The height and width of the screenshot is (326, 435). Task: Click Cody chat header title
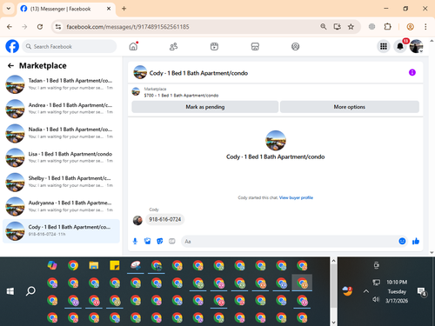(x=198, y=73)
